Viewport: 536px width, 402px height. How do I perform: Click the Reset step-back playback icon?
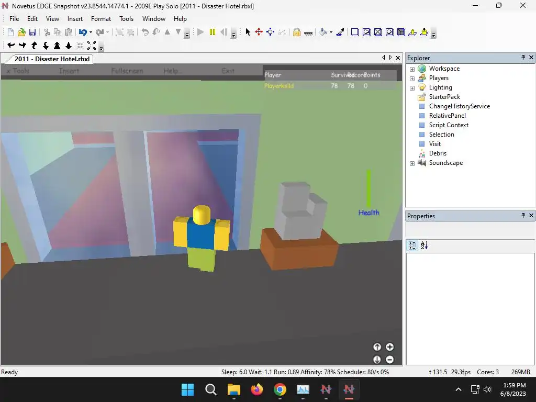[x=224, y=32]
